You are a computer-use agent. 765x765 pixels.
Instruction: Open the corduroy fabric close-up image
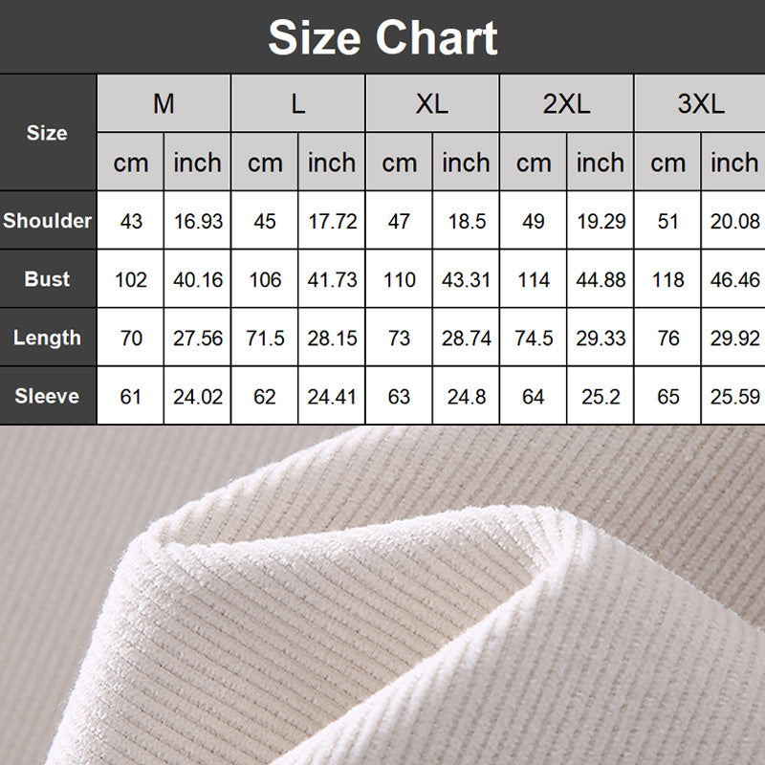[x=382, y=595]
